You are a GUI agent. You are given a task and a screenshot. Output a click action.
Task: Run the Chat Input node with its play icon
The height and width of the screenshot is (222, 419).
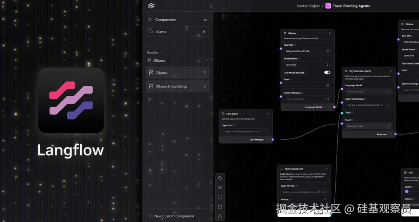[268, 114]
